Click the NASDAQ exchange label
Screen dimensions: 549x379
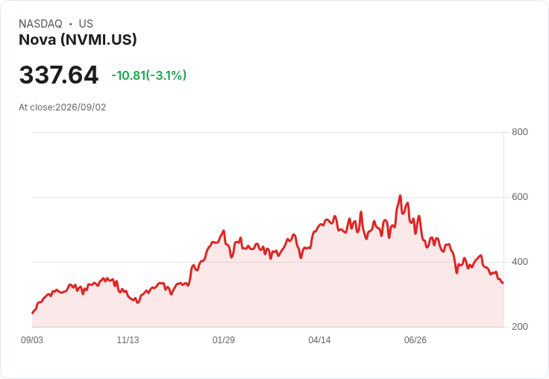pos(40,24)
